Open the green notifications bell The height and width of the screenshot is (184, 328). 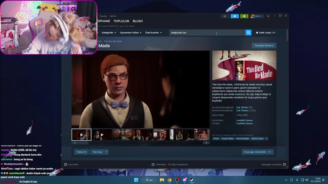[244, 16]
